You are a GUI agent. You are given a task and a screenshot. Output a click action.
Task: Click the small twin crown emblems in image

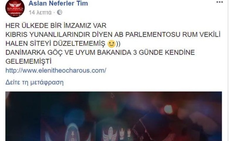click(x=125, y=134)
